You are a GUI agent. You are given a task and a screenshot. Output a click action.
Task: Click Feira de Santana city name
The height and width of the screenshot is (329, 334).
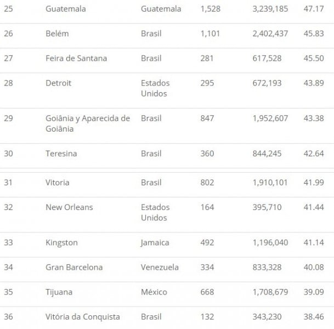[76, 59]
